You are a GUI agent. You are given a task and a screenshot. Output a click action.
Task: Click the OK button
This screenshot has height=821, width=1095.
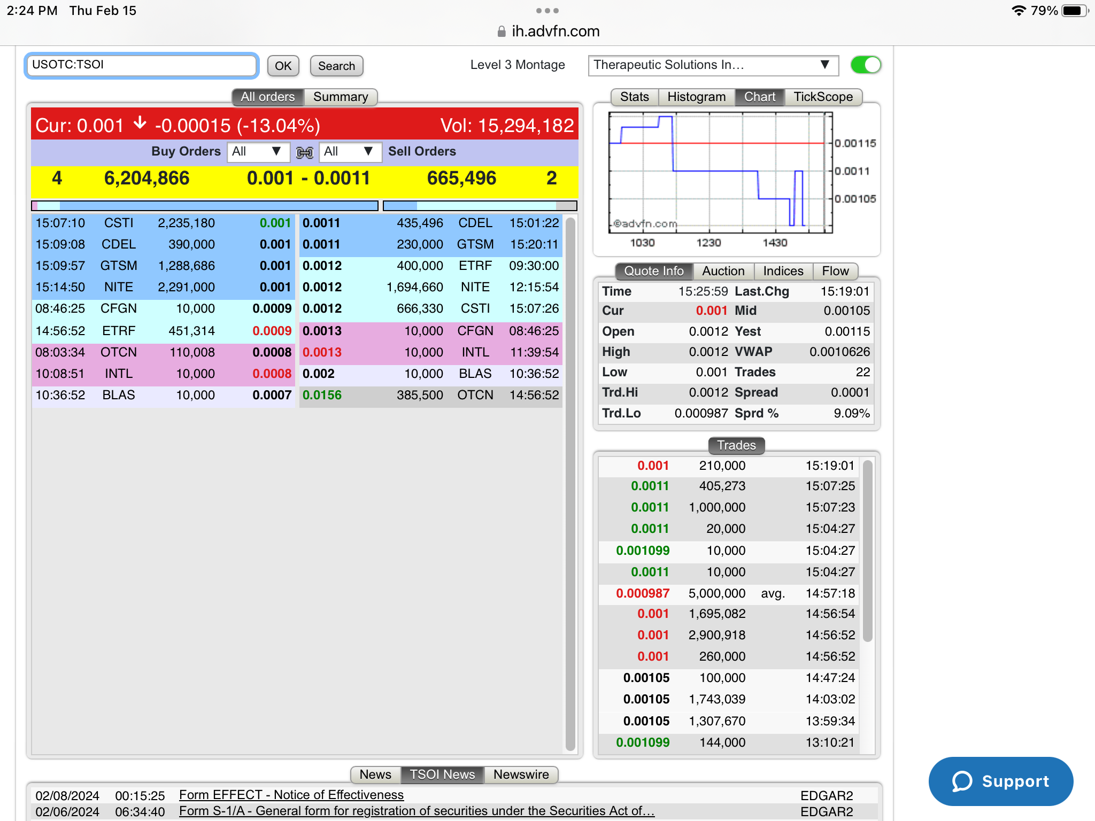pyautogui.click(x=283, y=66)
